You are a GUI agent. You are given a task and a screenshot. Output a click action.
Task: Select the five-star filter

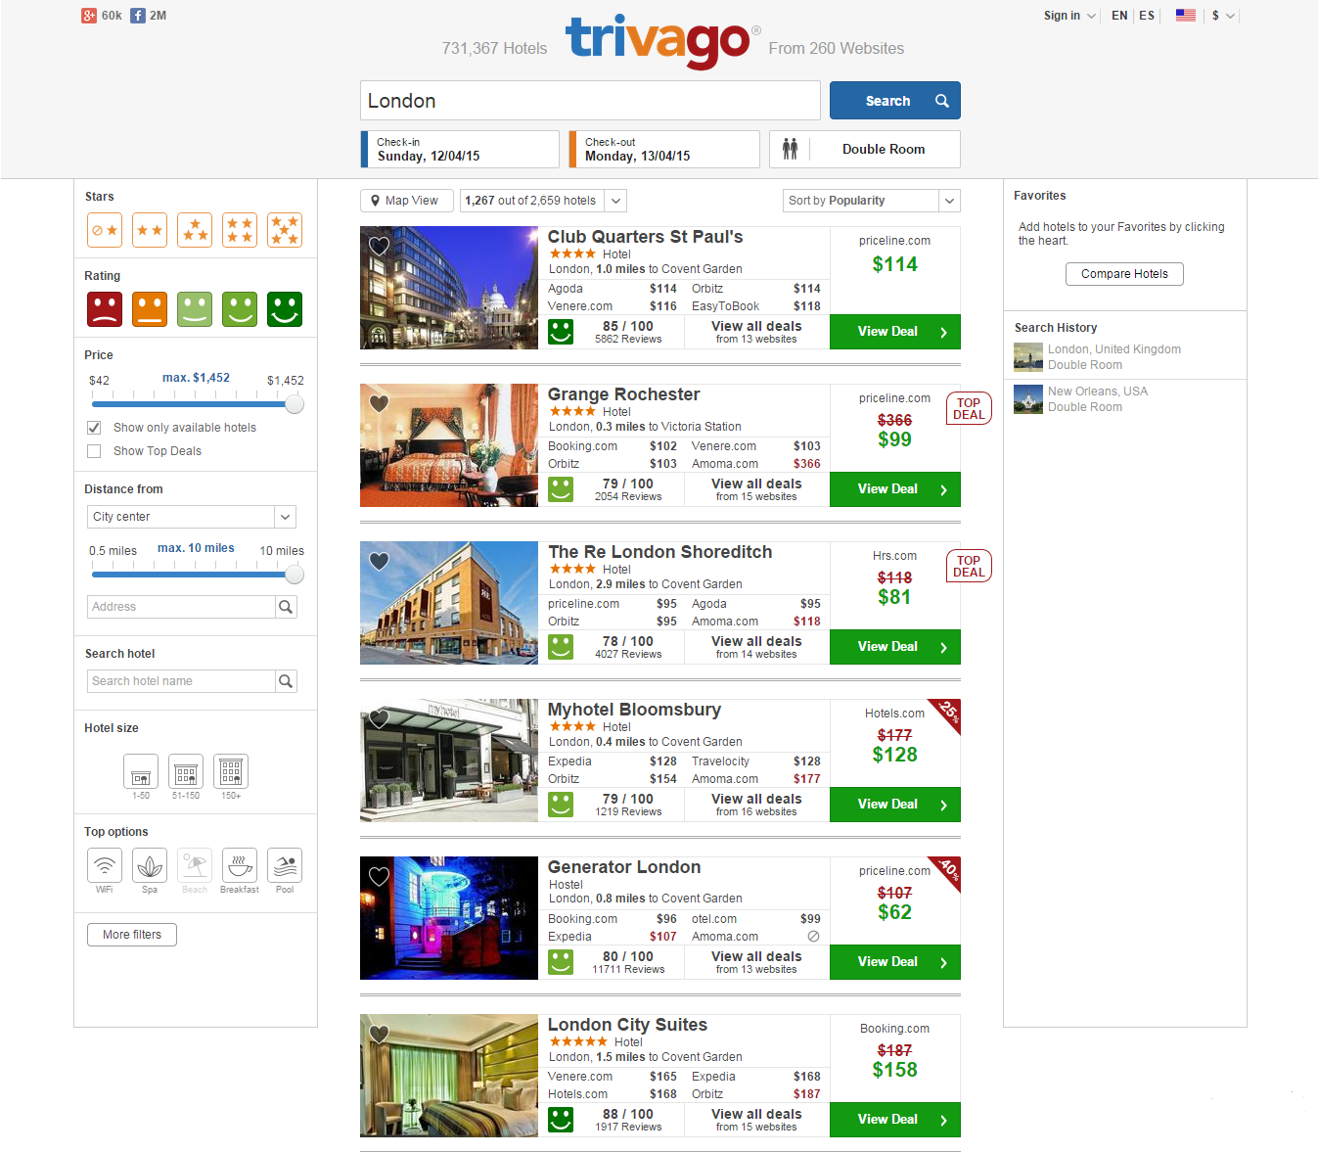(285, 230)
